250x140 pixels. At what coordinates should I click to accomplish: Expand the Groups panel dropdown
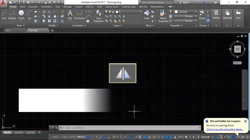click(x=204, y=25)
